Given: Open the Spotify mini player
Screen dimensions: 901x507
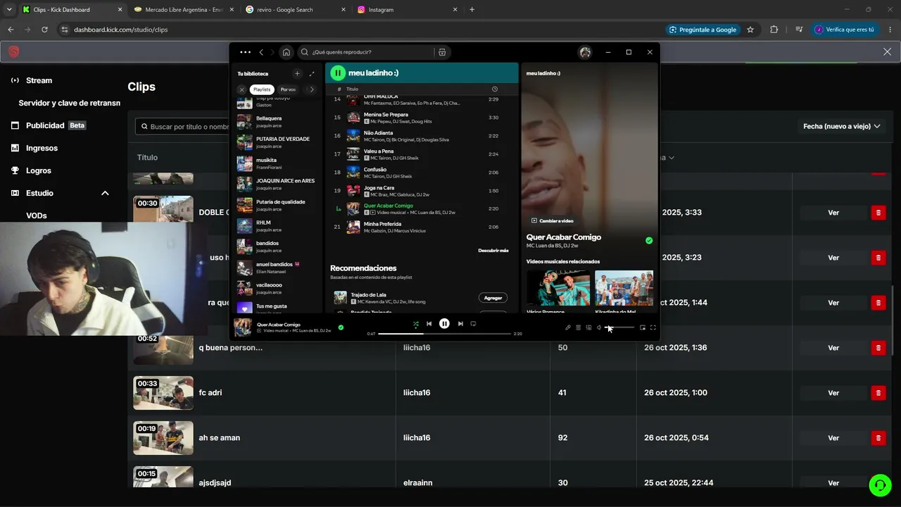Looking at the screenshot, I should click(x=643, y=327).
